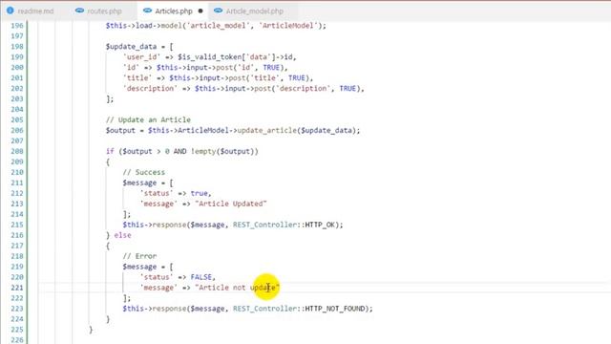Click line number 208 in the gutter
611x344 pixels.
[x=17, y=151]
